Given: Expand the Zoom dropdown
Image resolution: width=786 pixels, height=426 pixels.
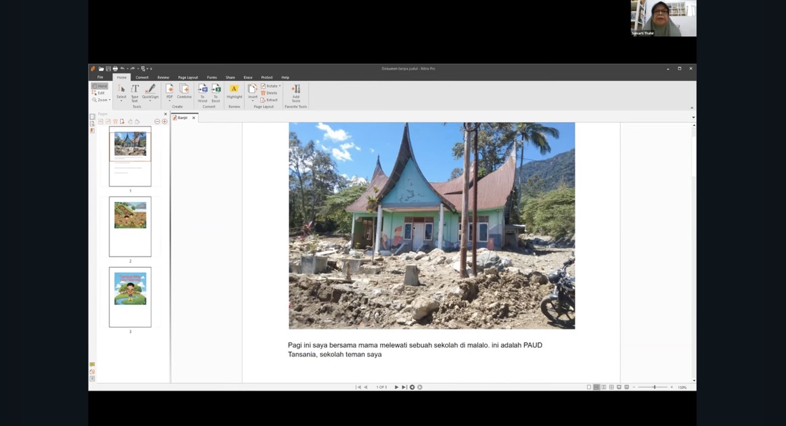Looking at the screenshot, I should coord(103,99).
